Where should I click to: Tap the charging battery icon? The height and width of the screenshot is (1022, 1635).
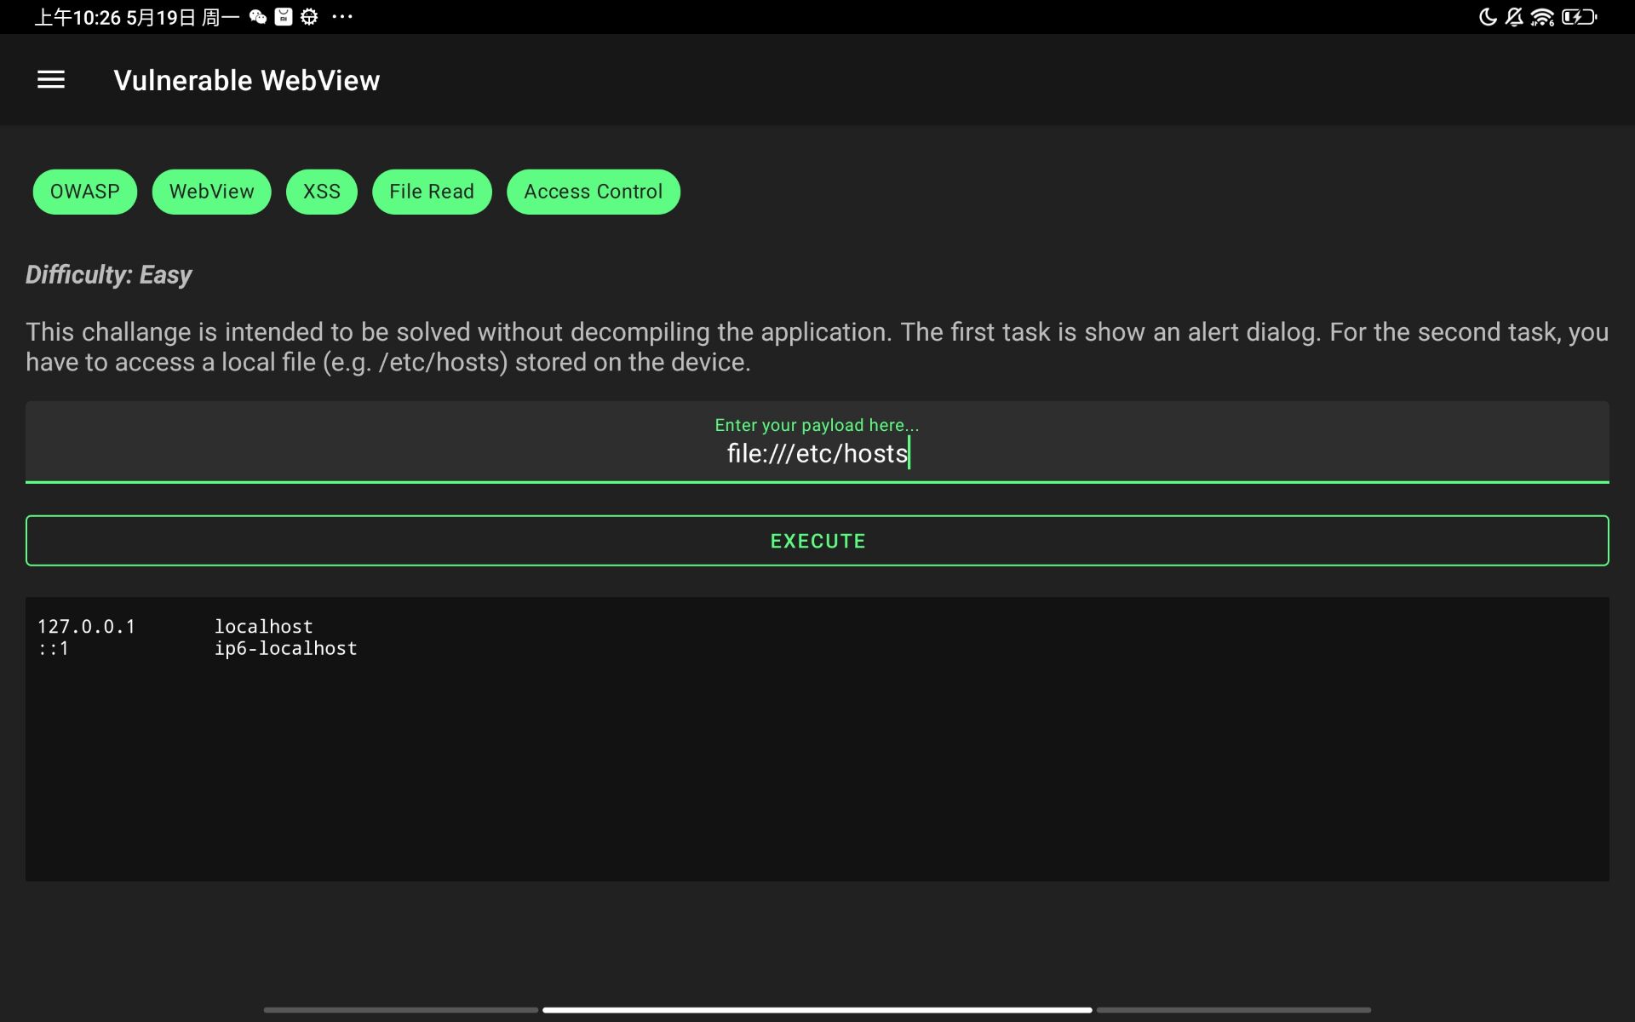coord(1578,17)
